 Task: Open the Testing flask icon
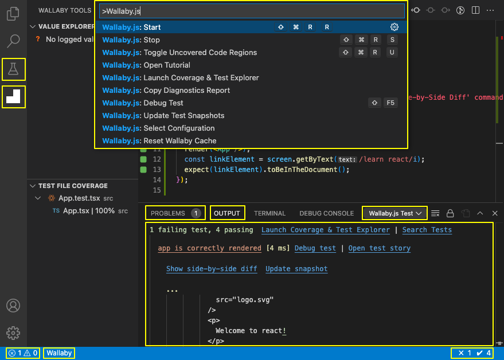[13, 69]
